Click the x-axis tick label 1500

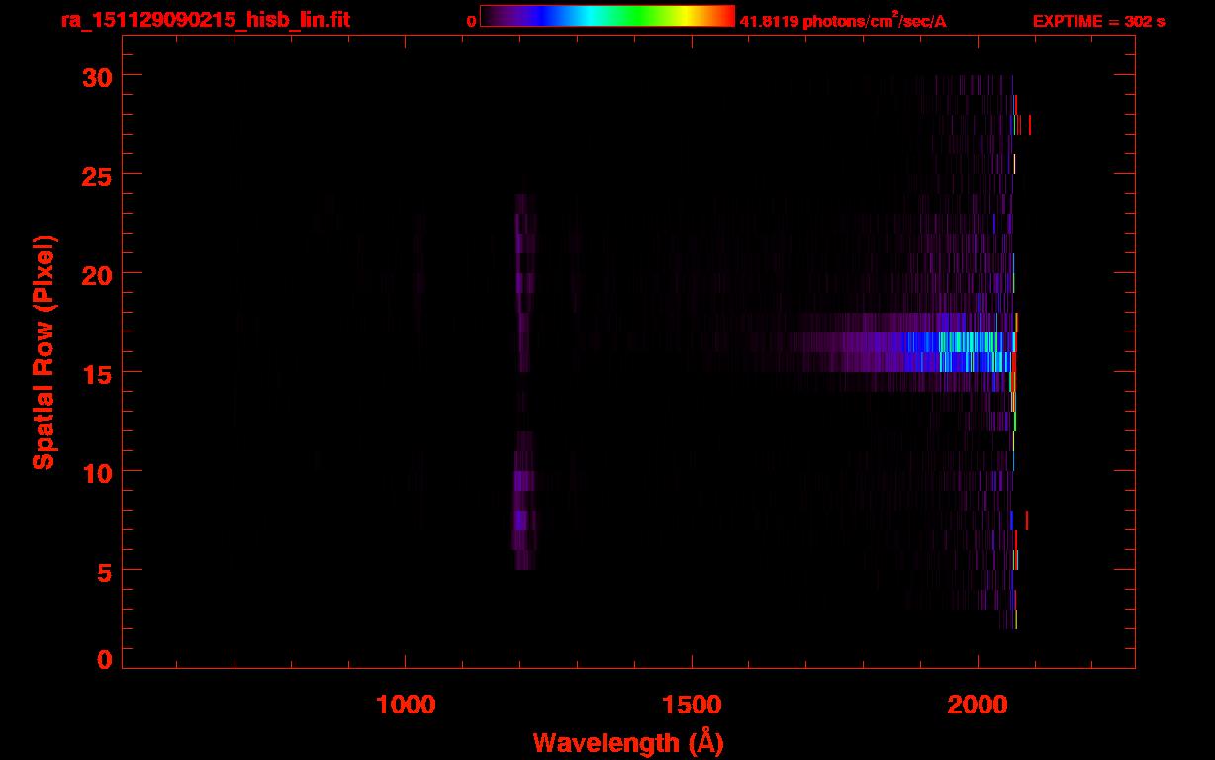[692, 705]
